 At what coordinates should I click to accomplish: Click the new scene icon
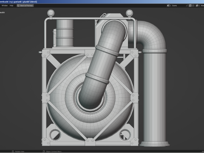coord(190,6)
